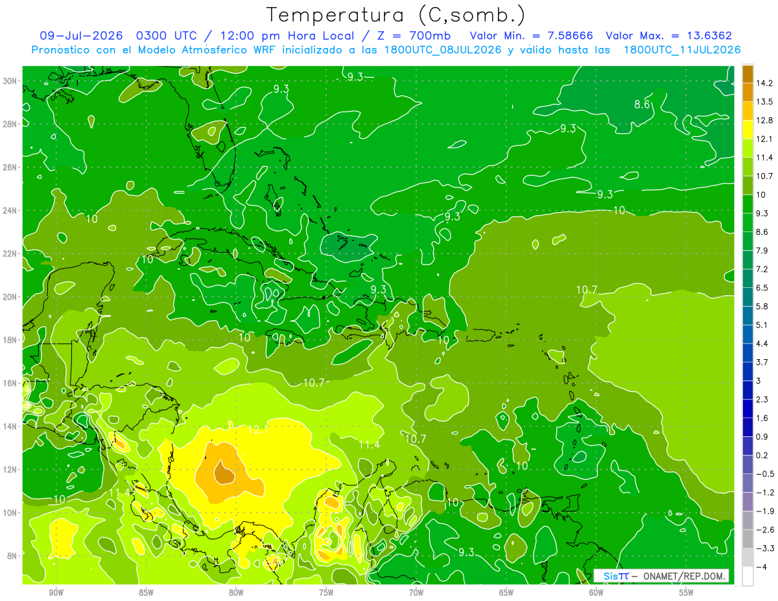This screenshot has height=601, width=778.
Task: Click the '28N' latitude axis label
Action: tap(10, 124)
